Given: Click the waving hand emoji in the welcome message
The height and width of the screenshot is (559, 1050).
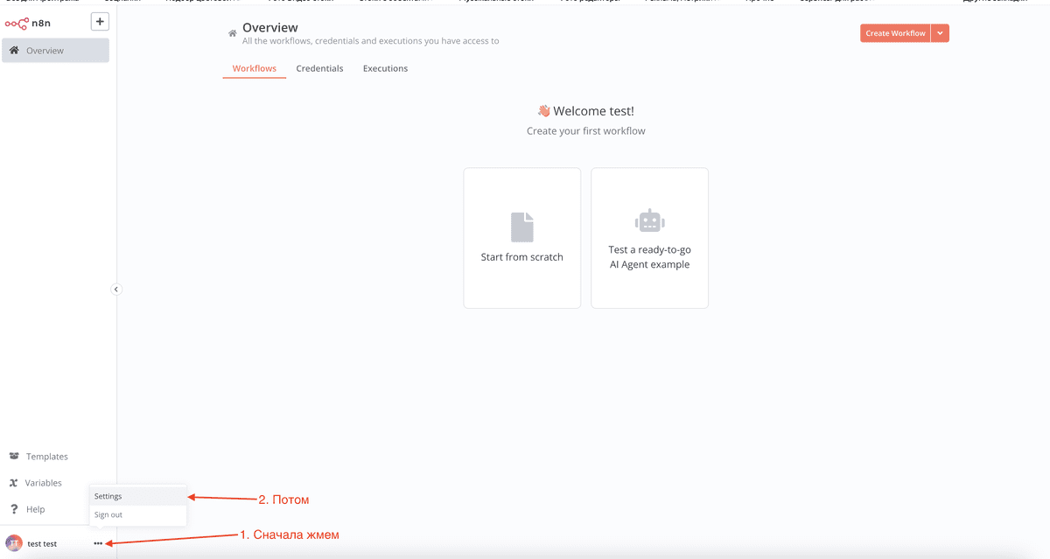Looking at the screenshot, I should [x=543, y=111].
